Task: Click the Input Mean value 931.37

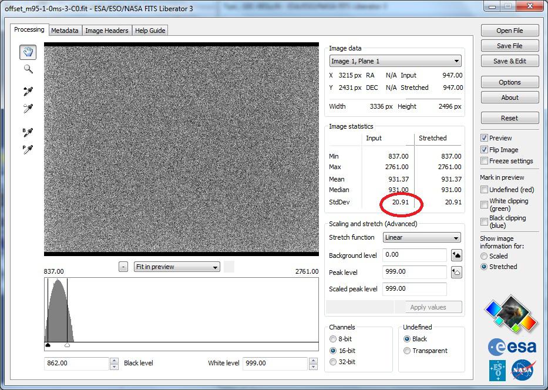Action: (x=398, y=179)
